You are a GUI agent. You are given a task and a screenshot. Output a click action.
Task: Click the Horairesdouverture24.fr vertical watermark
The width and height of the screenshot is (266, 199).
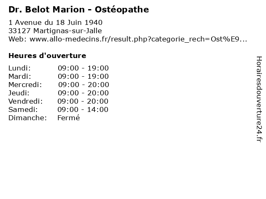coord(259,99)
